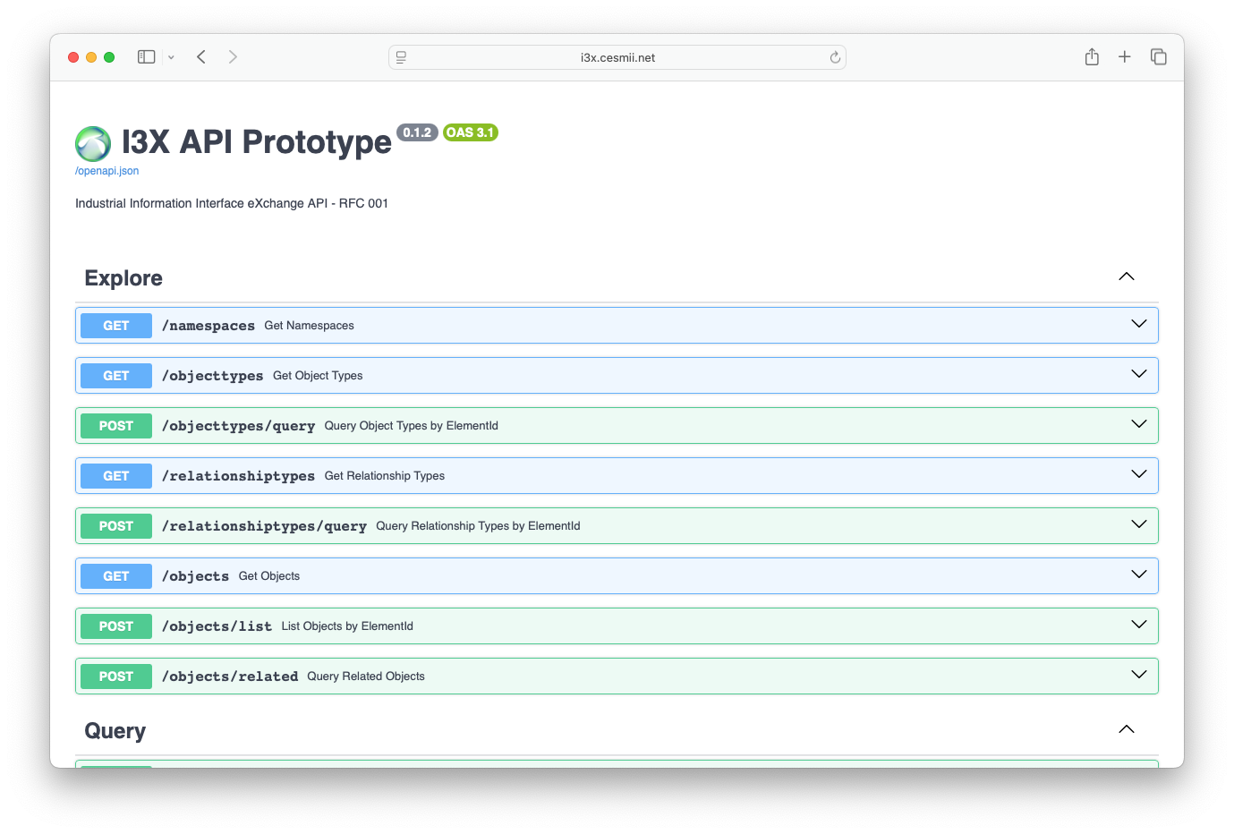1234x834 pixels.
Task: Expand the POST /objects/related endpoint
Action: 1138,675
